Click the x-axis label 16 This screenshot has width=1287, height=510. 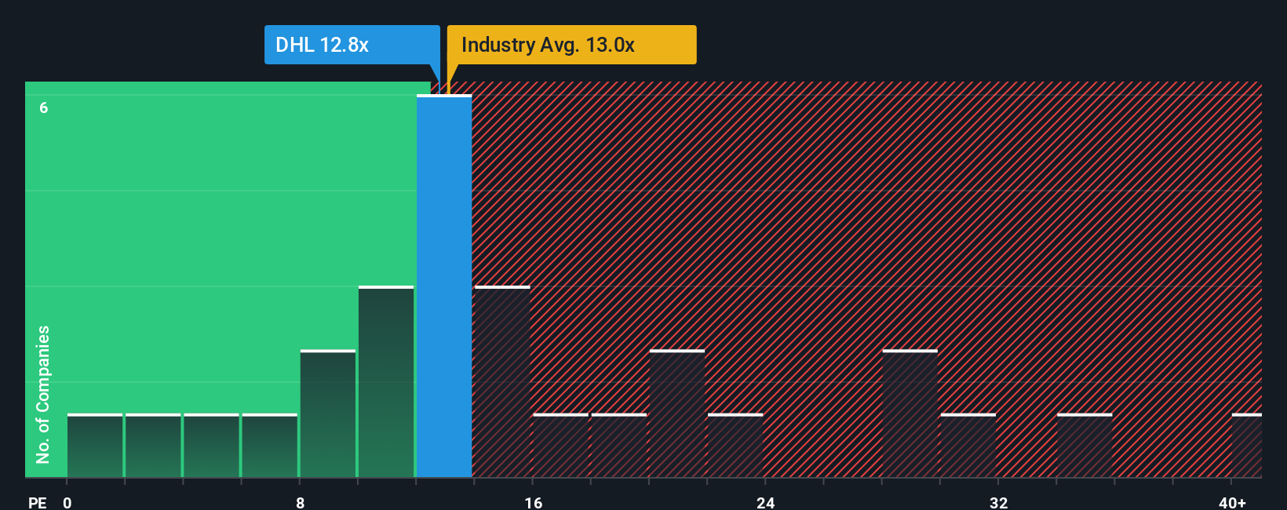pos(533,502)
